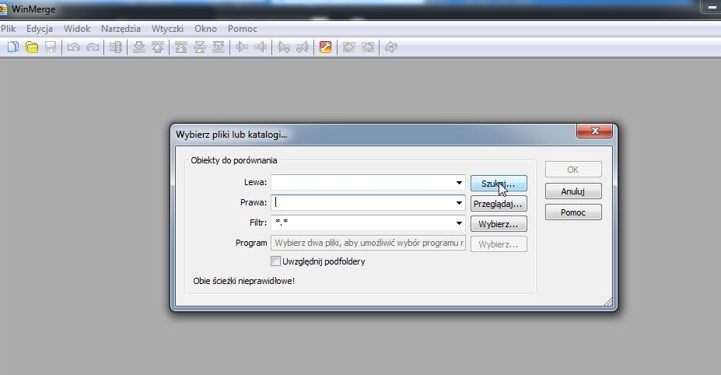The width and height of the screenshot is (721, 375).
Task: Open the Okno menu
Action: (x=205, y=29)
